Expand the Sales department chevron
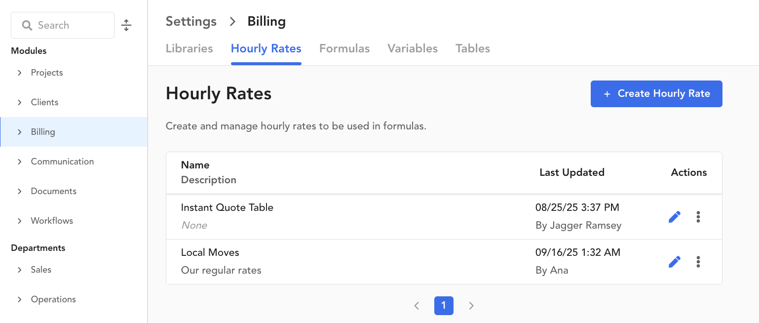This screenshot has width=759, height=323. click(x=20, y=270)
